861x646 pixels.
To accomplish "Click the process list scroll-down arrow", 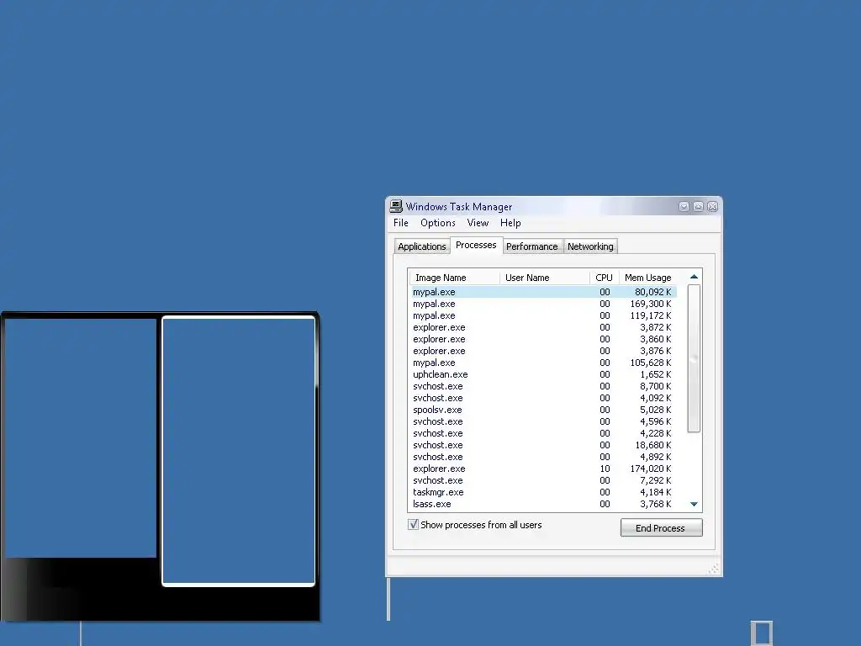I will (x=694, y=504).
